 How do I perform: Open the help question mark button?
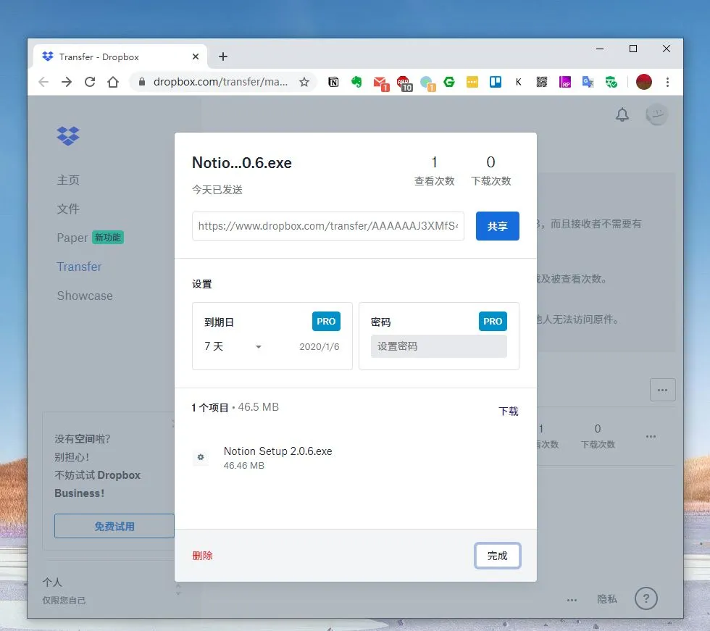646,598
